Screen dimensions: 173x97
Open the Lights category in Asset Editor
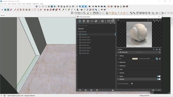pos(84,21)
